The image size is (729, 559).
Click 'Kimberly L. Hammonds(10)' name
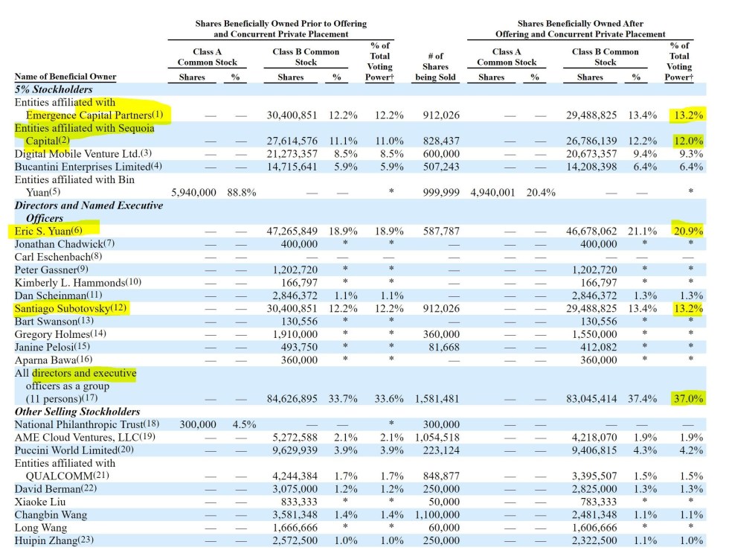pyautogui.click(x=77, y=283)
